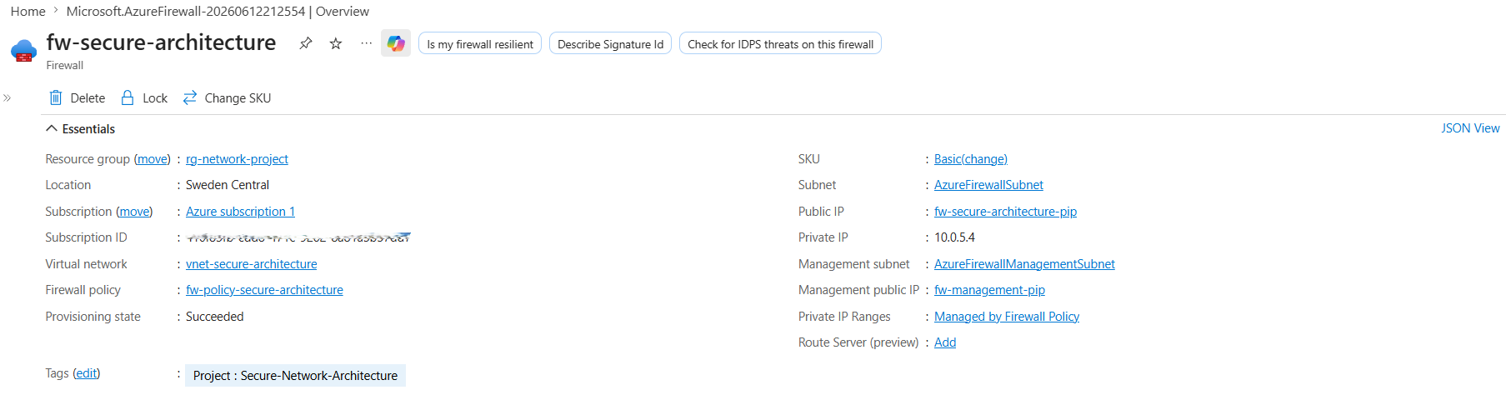Select the redacted Subscription ID value
Viewport: 1506px width, 395px height.
tap(298, 237)
